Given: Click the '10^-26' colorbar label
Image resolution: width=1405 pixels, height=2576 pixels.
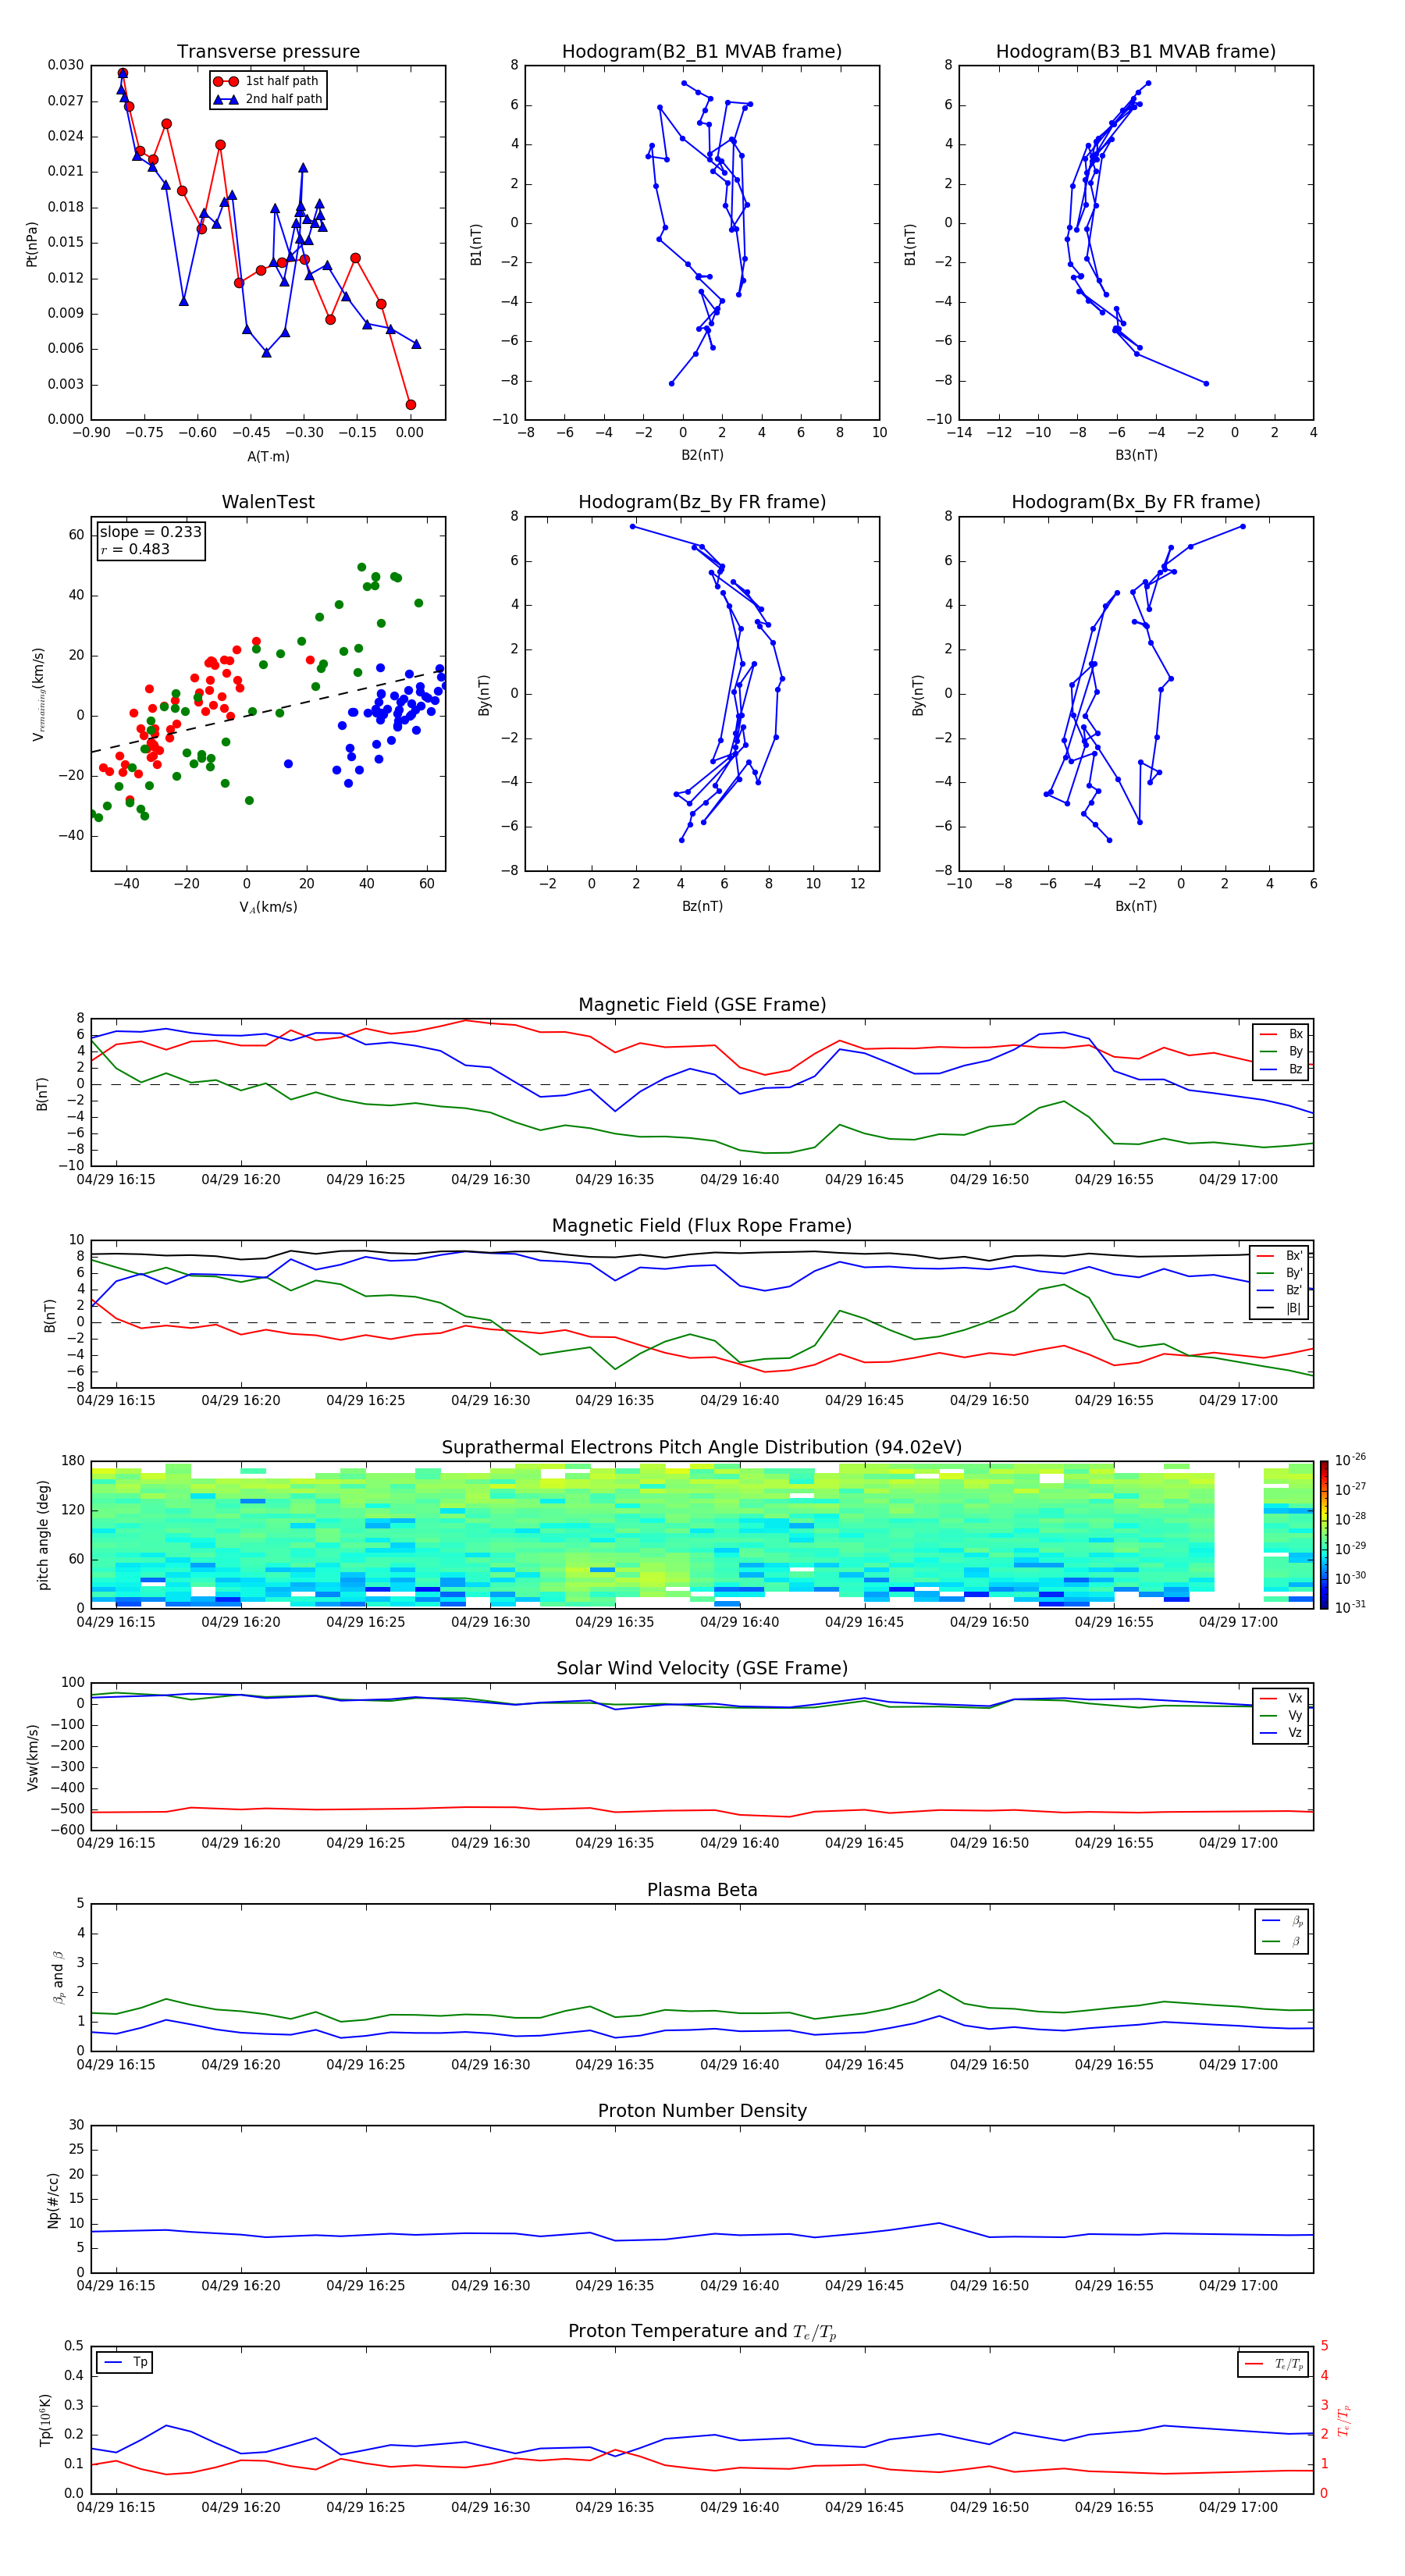Looking at the screenshot, I should [x=1351, y=1460].
